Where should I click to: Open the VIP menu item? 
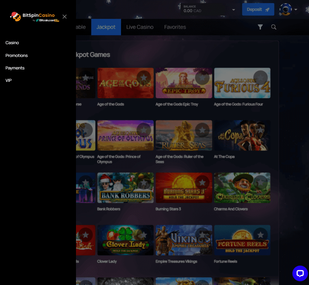point(8,81)
